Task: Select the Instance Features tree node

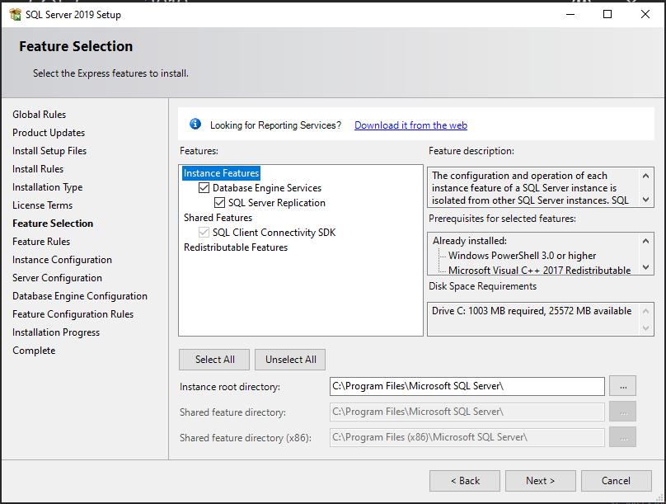Action: tap(221, 173)
